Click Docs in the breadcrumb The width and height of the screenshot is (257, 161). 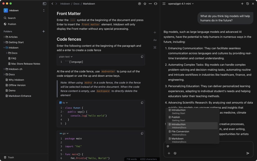[76, 4]
